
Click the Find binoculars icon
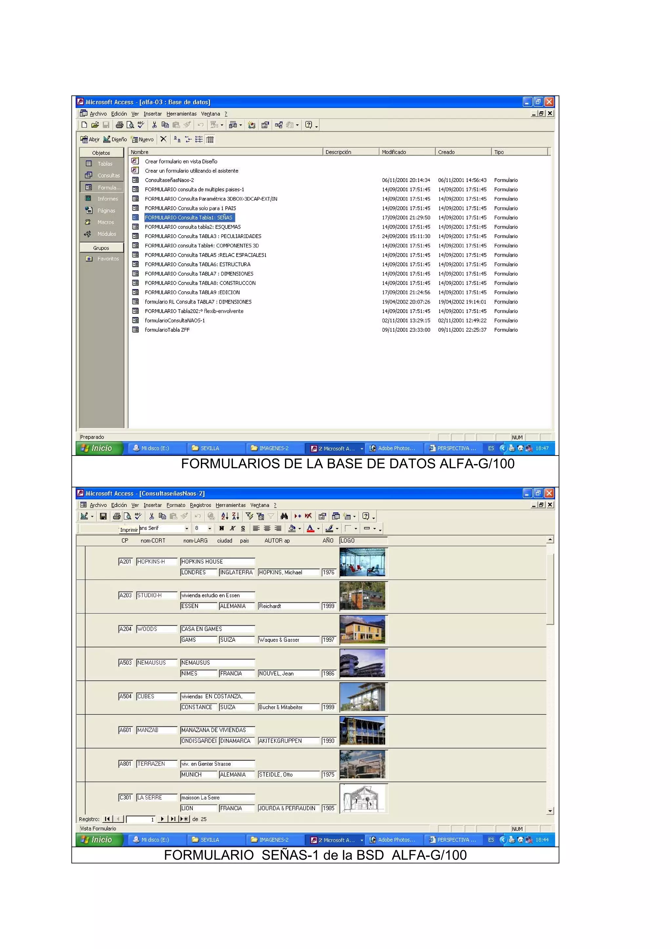tap(284, 516)
